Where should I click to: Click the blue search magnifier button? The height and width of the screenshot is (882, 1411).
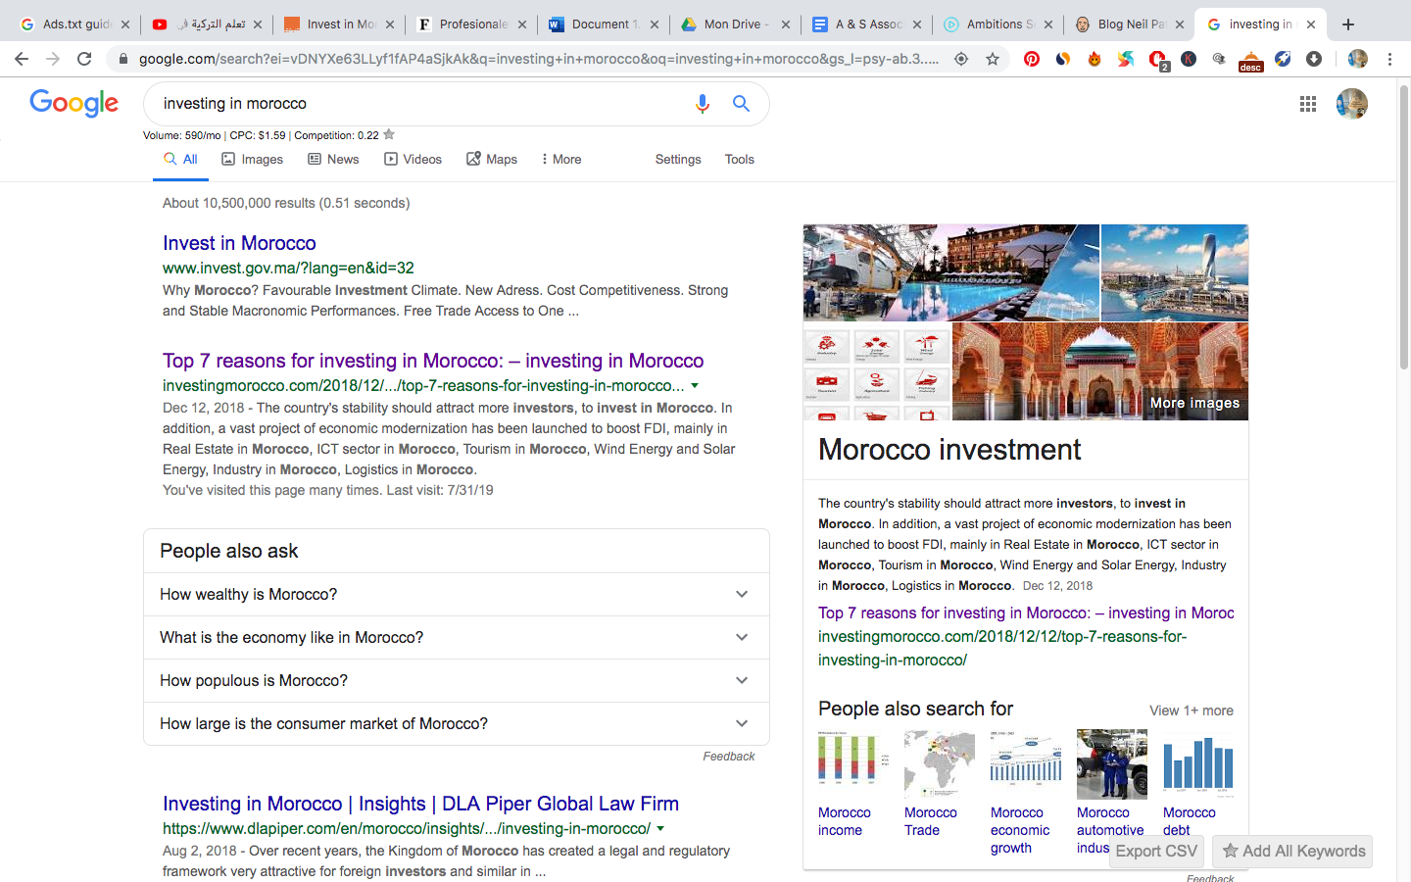[x=742, y=104]
